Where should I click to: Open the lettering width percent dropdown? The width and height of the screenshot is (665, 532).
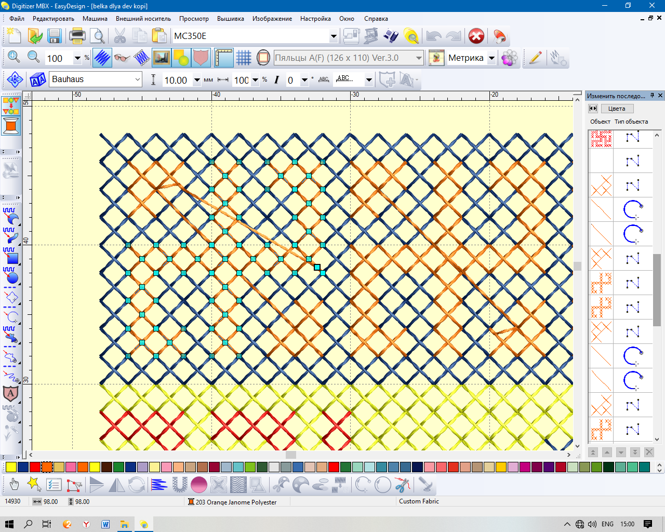click(255, 81)
